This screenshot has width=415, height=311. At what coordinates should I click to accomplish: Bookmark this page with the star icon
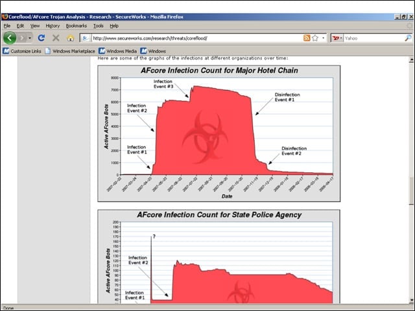click(315, 38)
